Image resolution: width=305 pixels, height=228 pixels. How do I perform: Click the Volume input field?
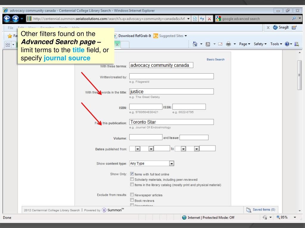146,137
